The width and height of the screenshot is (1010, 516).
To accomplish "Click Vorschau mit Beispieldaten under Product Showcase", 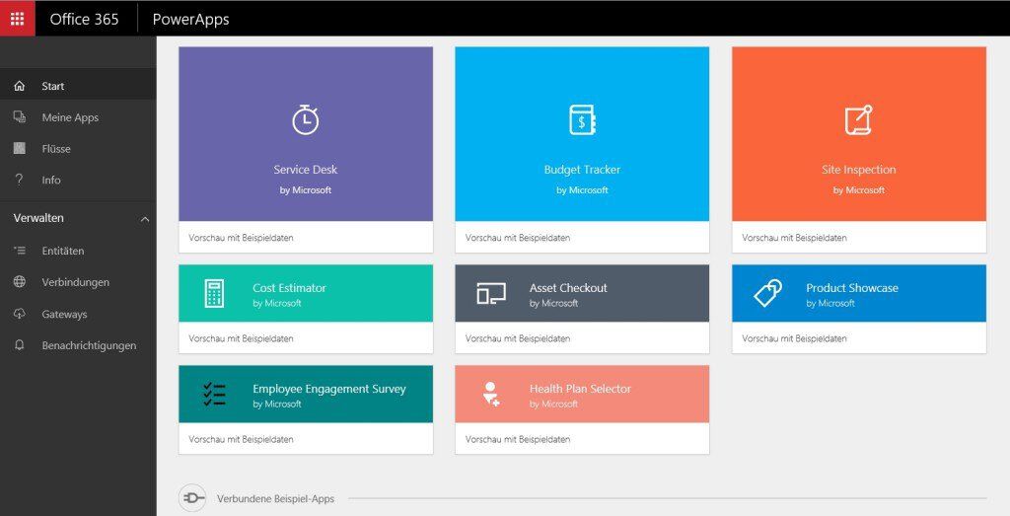I will pyautogui.click(x=794, y=338).
